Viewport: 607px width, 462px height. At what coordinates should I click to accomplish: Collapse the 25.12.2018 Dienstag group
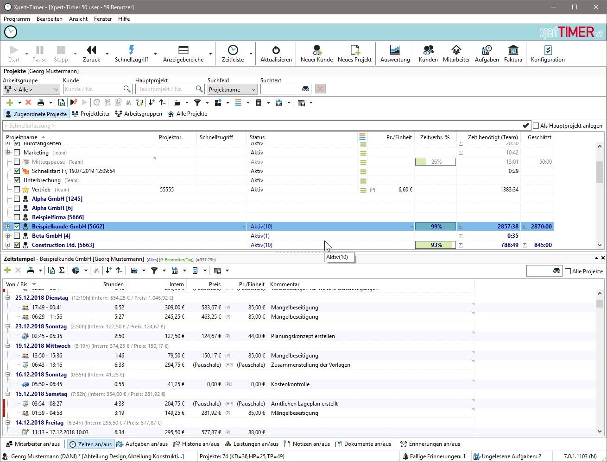(8, 298)
